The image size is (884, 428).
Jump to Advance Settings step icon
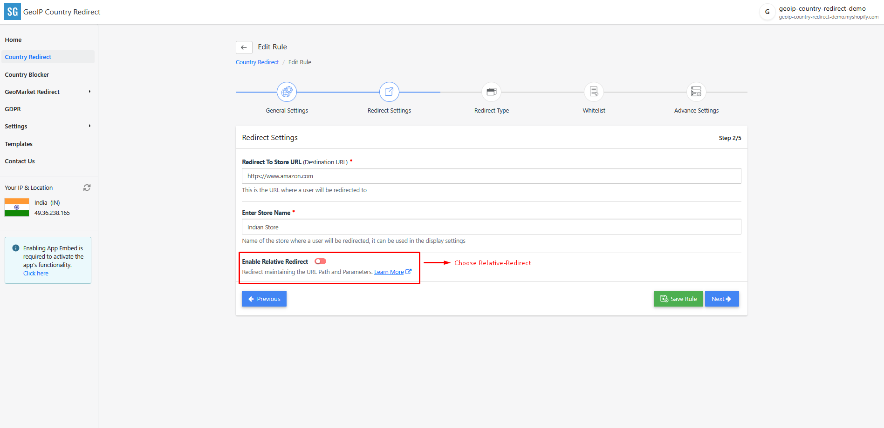point(696,92)
